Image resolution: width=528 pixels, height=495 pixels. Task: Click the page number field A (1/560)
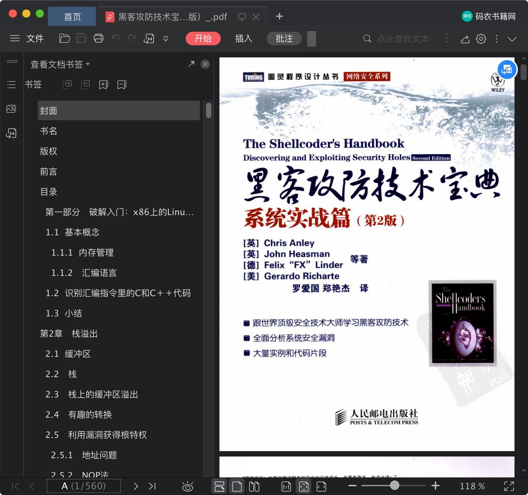coord(84,486)
